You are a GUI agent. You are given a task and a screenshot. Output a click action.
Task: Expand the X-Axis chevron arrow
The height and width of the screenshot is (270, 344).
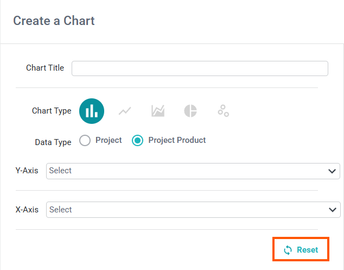click(333, 210)
